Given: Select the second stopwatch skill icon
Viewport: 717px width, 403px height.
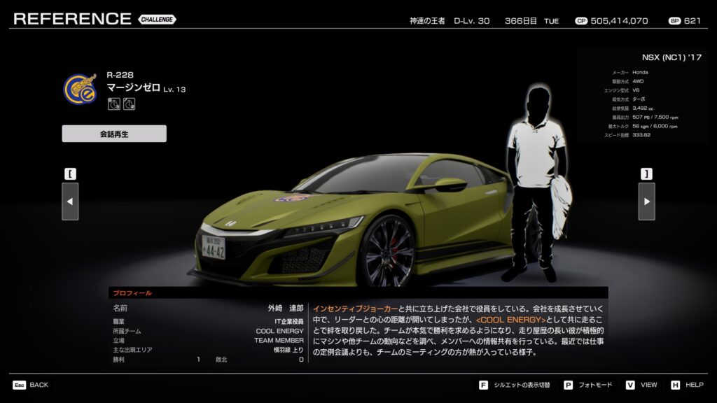Looking at the screenshot, I should (x=129, y=104).
